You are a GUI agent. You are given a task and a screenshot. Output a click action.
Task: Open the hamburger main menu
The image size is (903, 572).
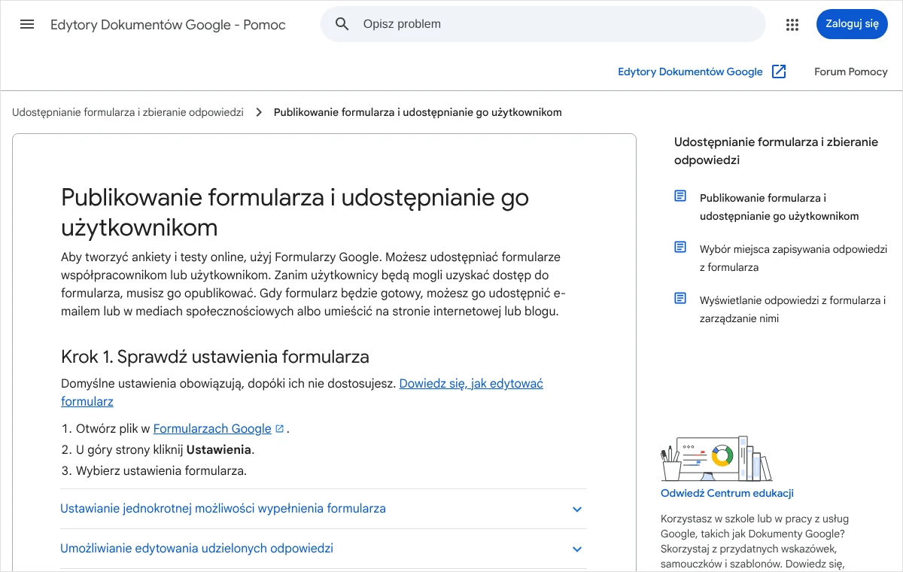click(x=27, y=24)
